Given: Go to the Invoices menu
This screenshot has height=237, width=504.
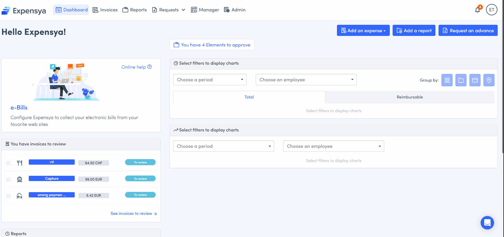Looking at the screenshot, I should pos(105,10).
